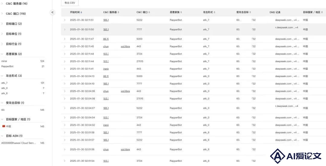
Task: Collapse the 目标 ASN (1) filter group
Action: click(x=2, y=136)
